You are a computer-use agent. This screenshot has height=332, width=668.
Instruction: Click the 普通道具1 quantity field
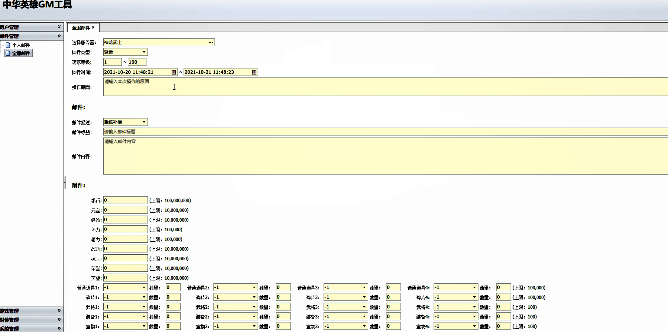(x=173, y=287)
